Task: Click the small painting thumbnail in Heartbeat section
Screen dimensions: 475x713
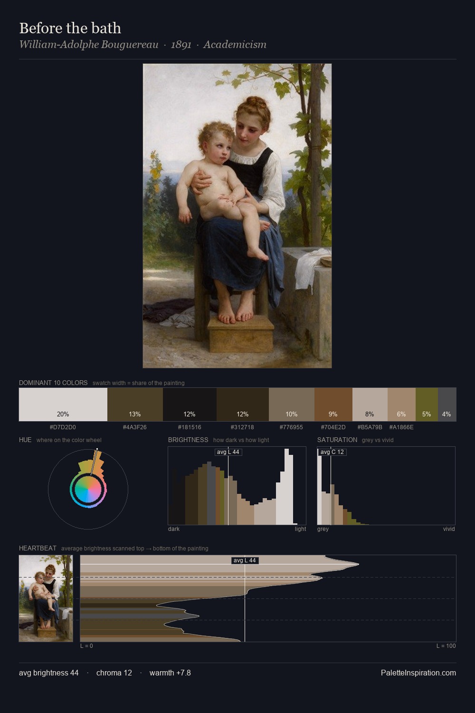Action: 46,598
